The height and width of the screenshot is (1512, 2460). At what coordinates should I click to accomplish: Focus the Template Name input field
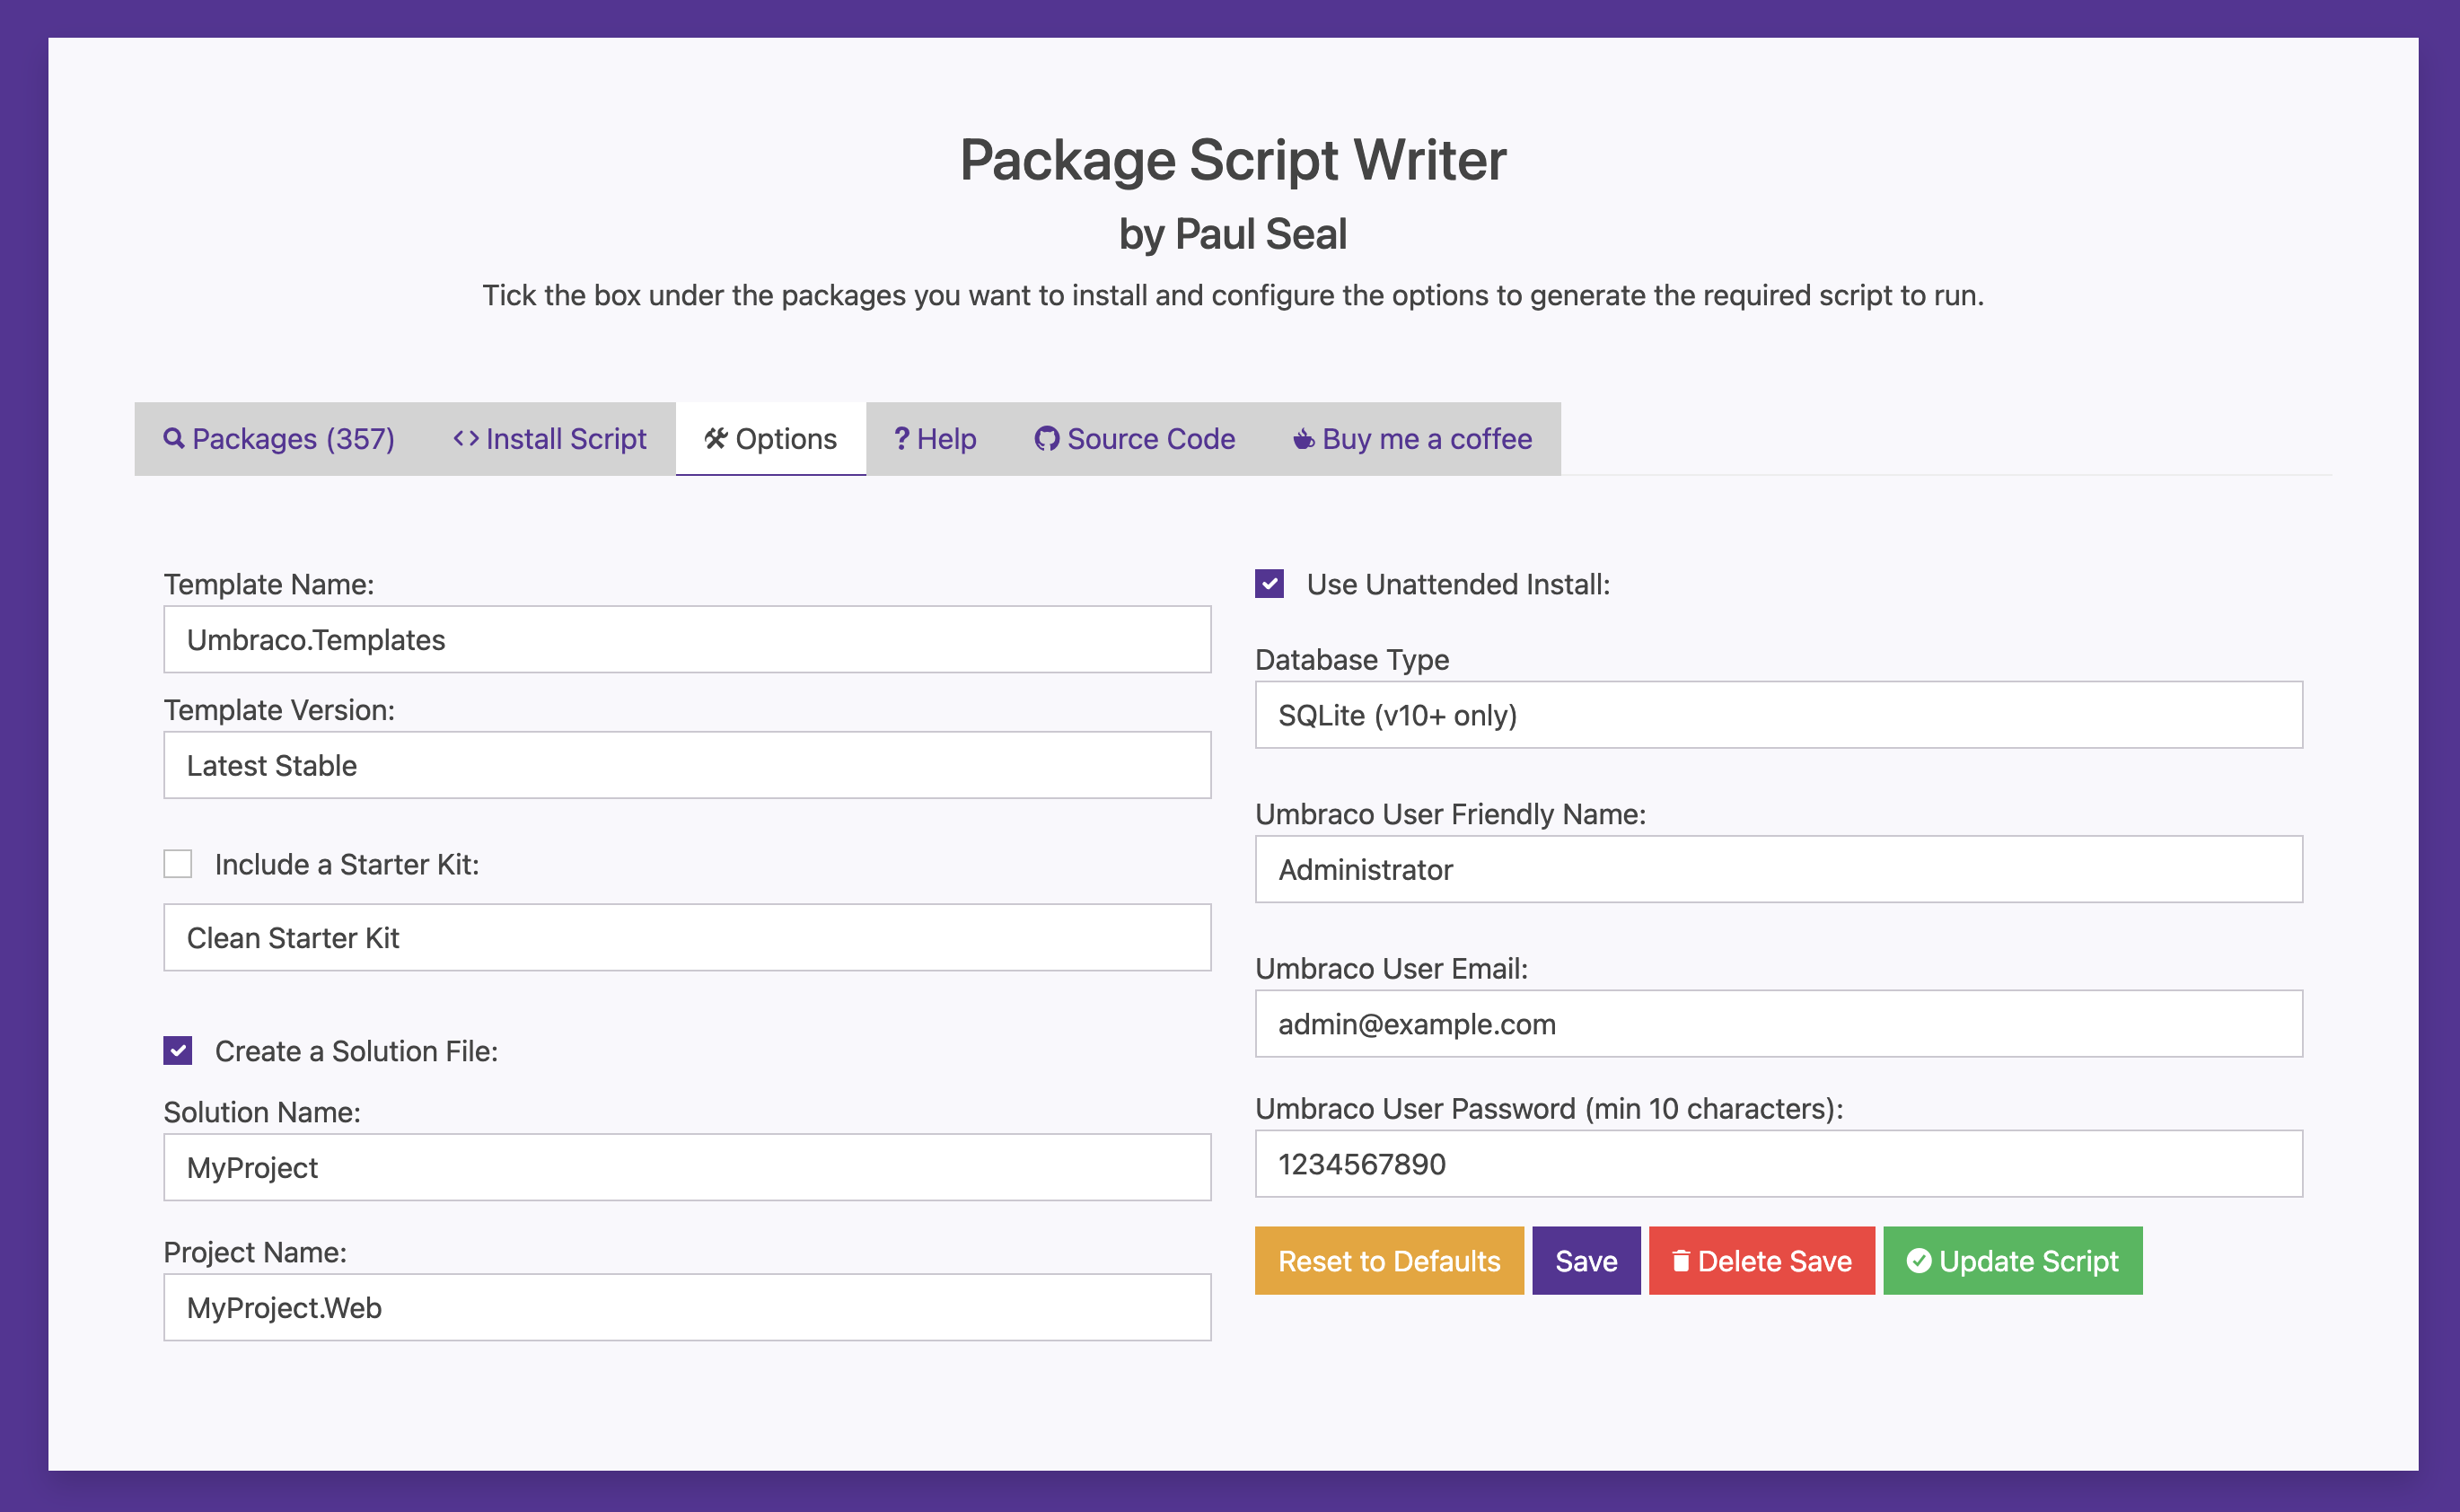coord(687,639)
